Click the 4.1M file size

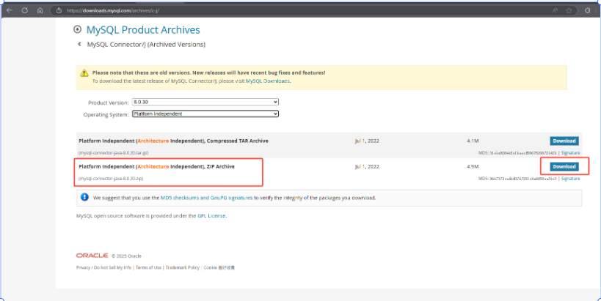(x=473, y=141)
